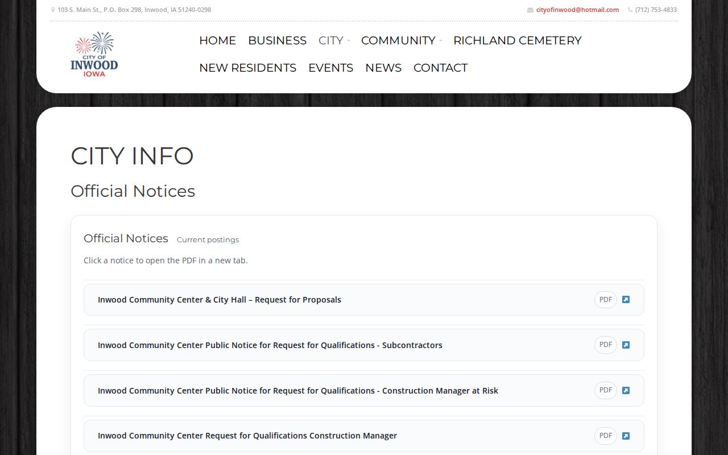The width and height of the screenshot is (728, 455).
Task: Click the Current postings label
Action: coord(208,239)
